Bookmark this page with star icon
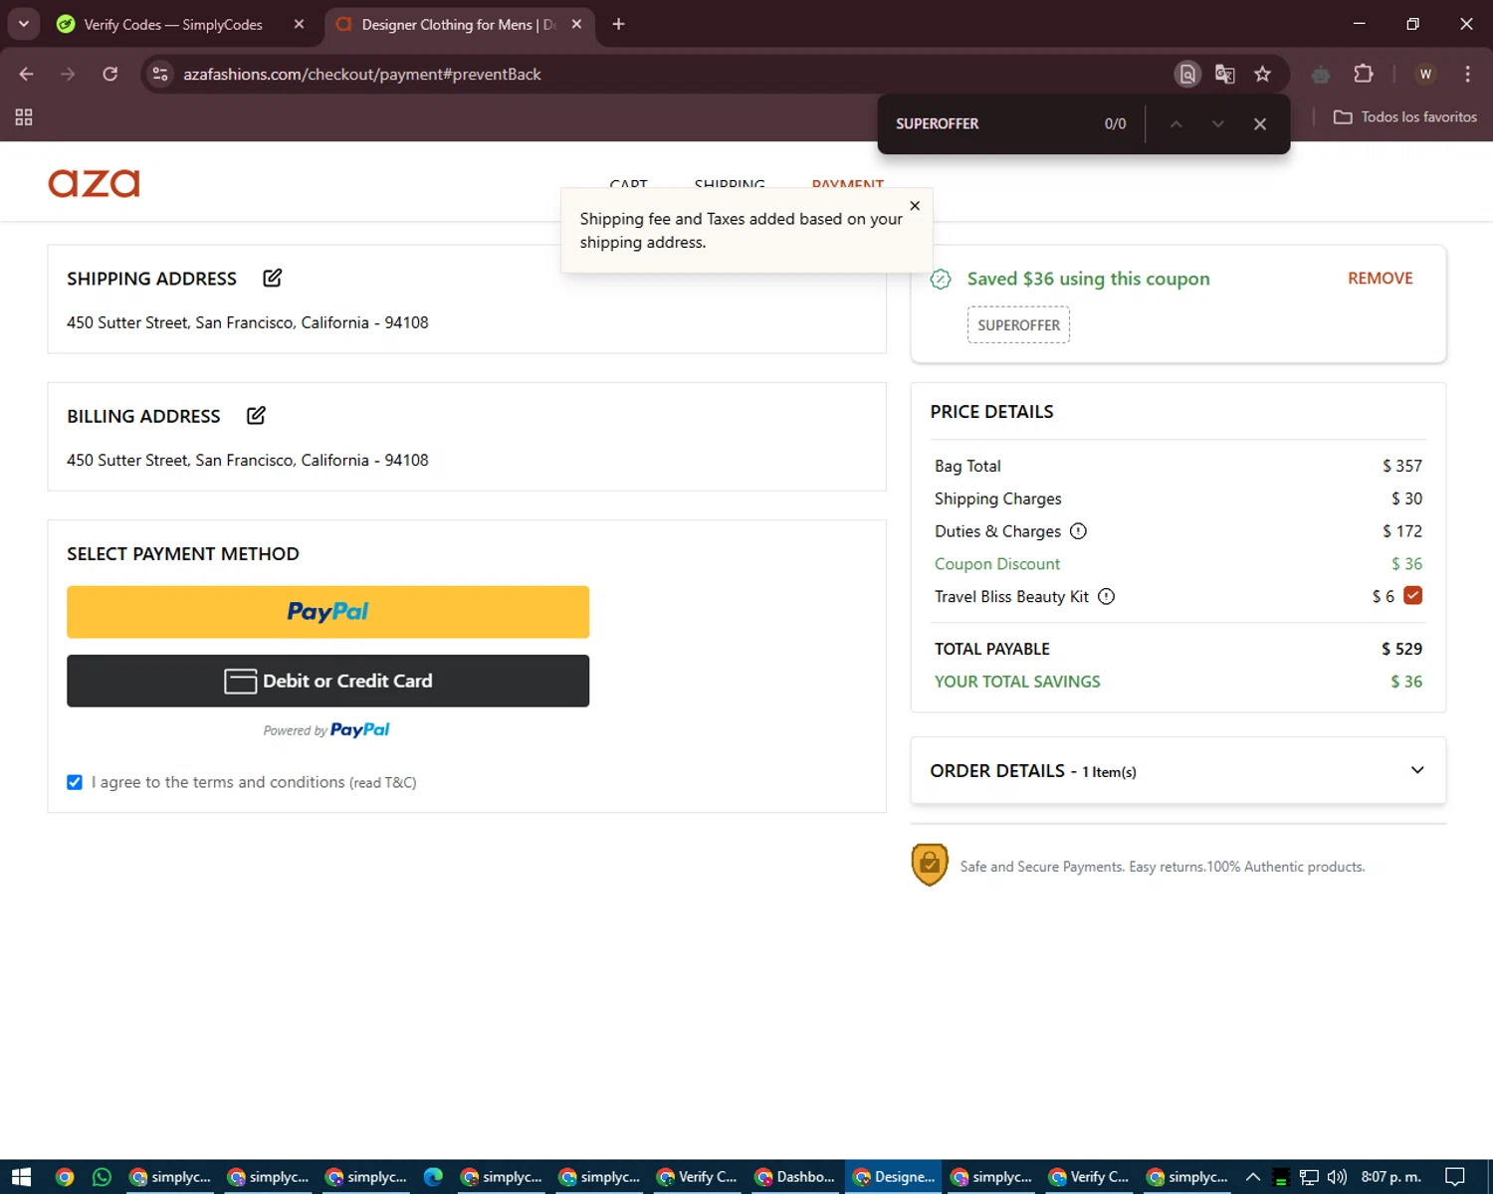The image size is (1493, 1194). pyautogui.click(x=1262, y=75)
